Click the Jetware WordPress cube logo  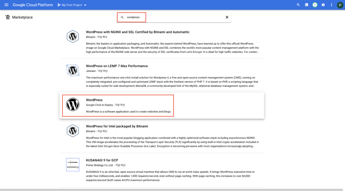pyautogui.click(x=73, y=70)
